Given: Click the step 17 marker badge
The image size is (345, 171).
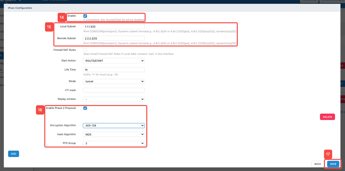Looking at the screenshot, I should pyautogui.click(x=328, y=154).
